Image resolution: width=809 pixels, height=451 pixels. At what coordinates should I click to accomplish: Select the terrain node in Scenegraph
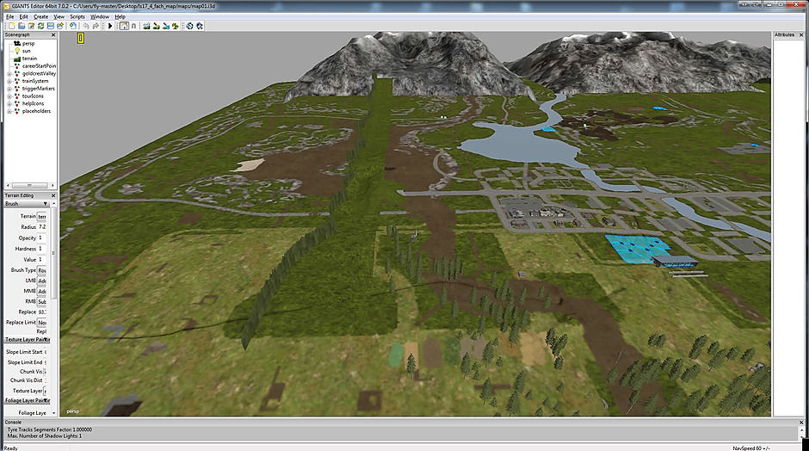click(x=29, y=59)
